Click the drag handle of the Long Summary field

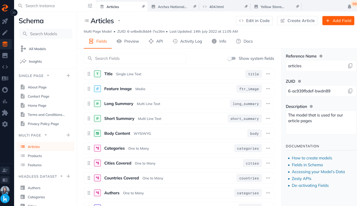coord(89,104)
